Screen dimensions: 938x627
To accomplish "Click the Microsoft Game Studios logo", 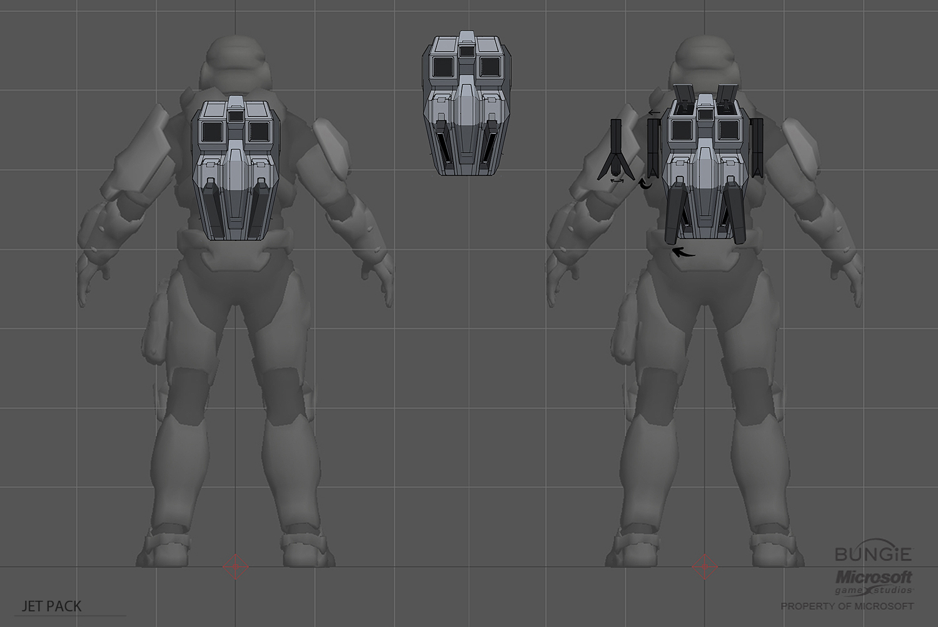I will (x=874, y=582).
